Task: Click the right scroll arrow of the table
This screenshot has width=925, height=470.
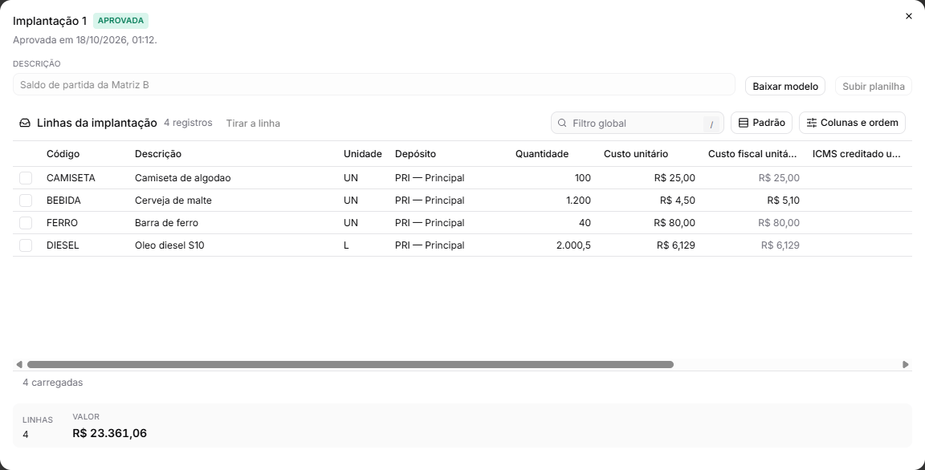Action: pos(906,365)
